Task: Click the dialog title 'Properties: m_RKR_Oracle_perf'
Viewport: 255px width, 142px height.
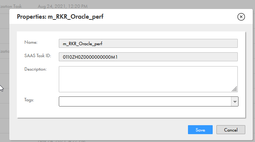Action: pos(60,17)
